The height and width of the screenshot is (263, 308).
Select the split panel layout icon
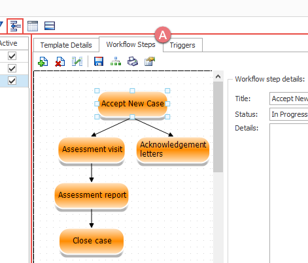50,26
